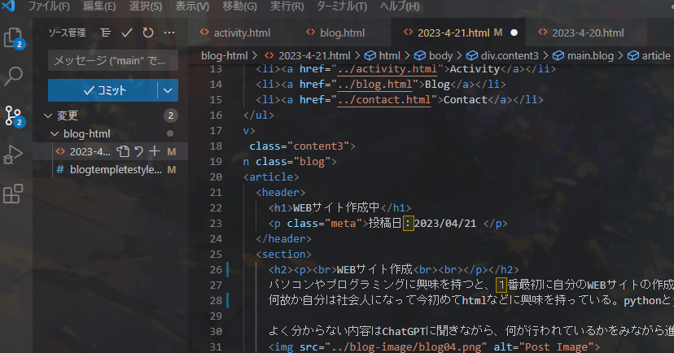Click the <article> tag on line 20
Image resolution: width=674 pixels, height=353 pixels.
(x=271, y=177)
